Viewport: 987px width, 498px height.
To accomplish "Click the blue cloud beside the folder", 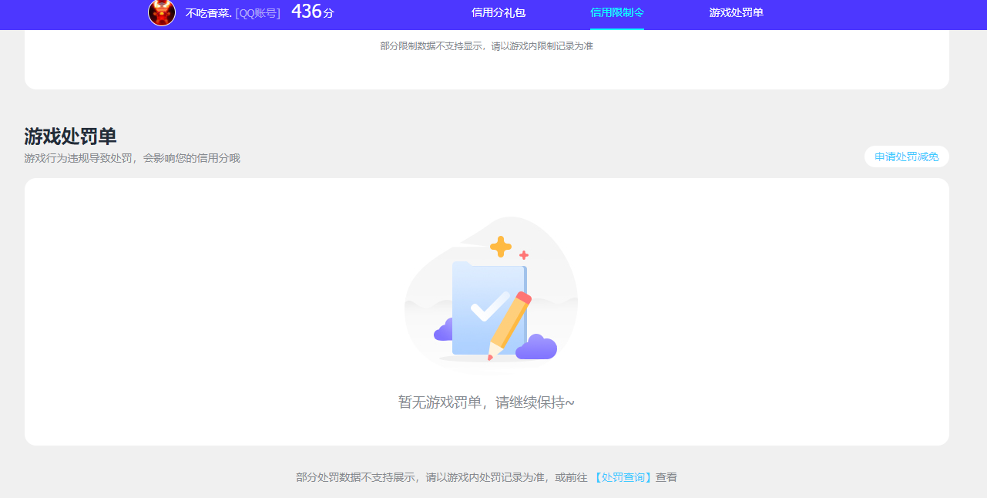I will pos(444,329).
